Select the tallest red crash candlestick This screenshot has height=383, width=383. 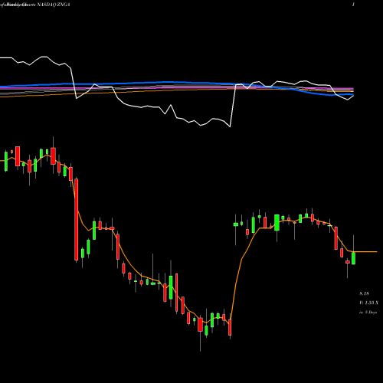click(x=76, y=220)
